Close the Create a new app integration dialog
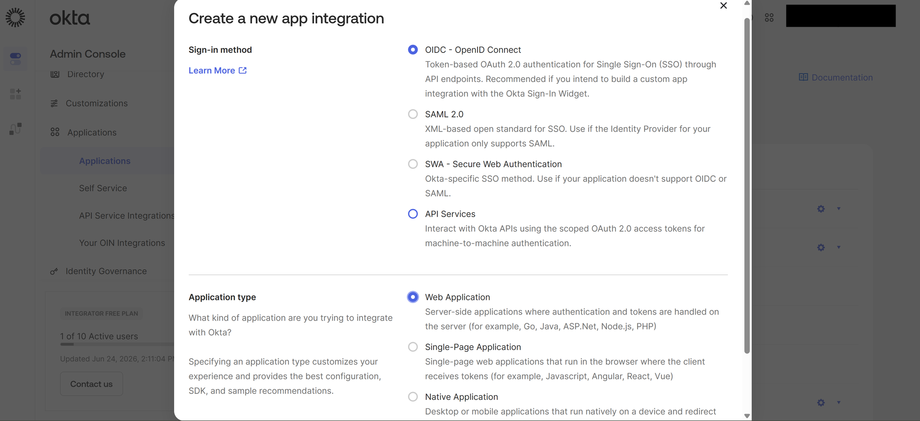The width and height of the screenshot is (920, 421). point(723,6)
